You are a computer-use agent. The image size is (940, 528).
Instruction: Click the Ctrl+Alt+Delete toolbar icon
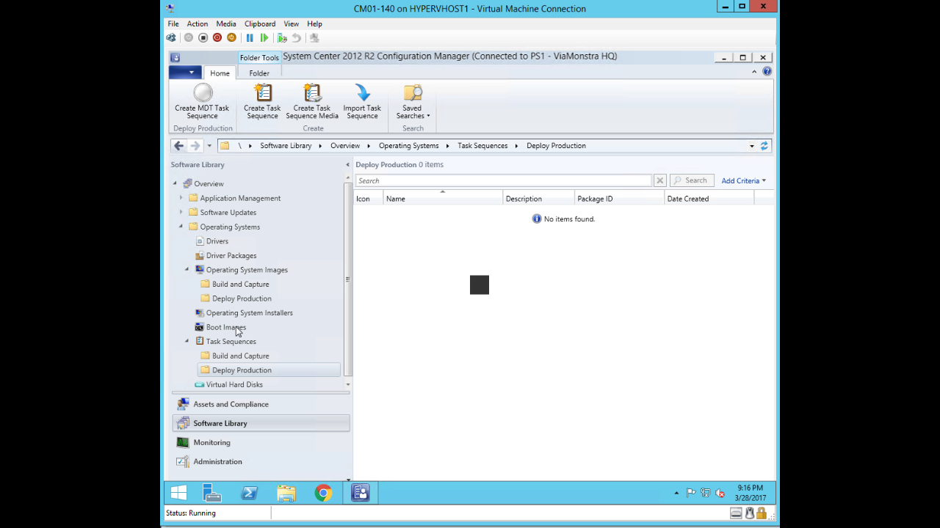[x=171, y=38]
